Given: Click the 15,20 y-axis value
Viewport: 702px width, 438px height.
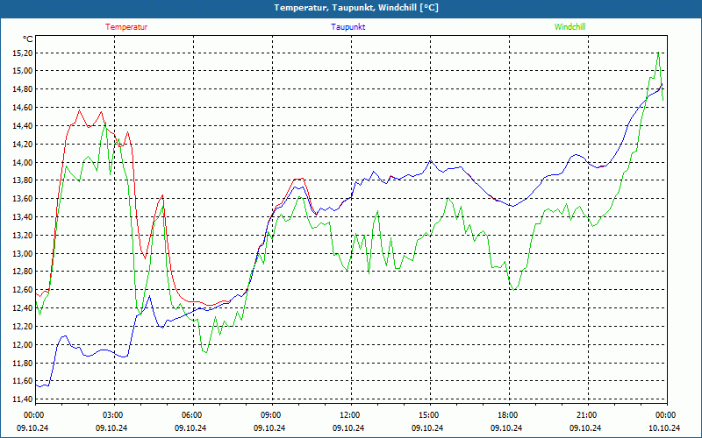Looking at the screenshot, I should click(x=24, y=53).
